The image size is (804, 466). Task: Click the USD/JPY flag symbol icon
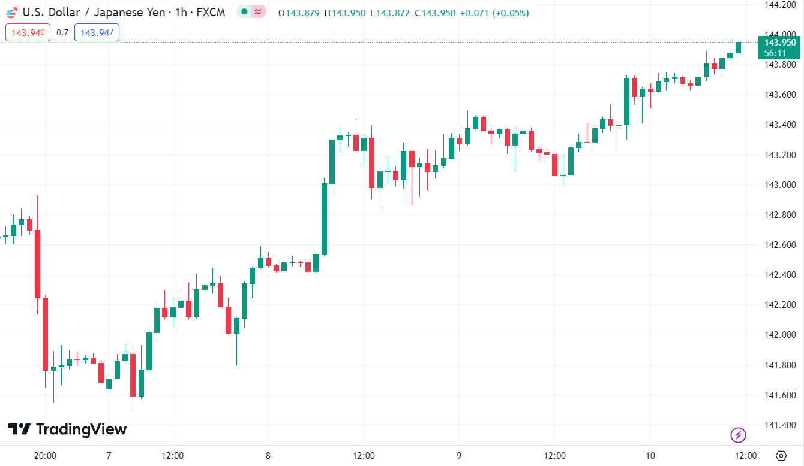pos(11,12)
